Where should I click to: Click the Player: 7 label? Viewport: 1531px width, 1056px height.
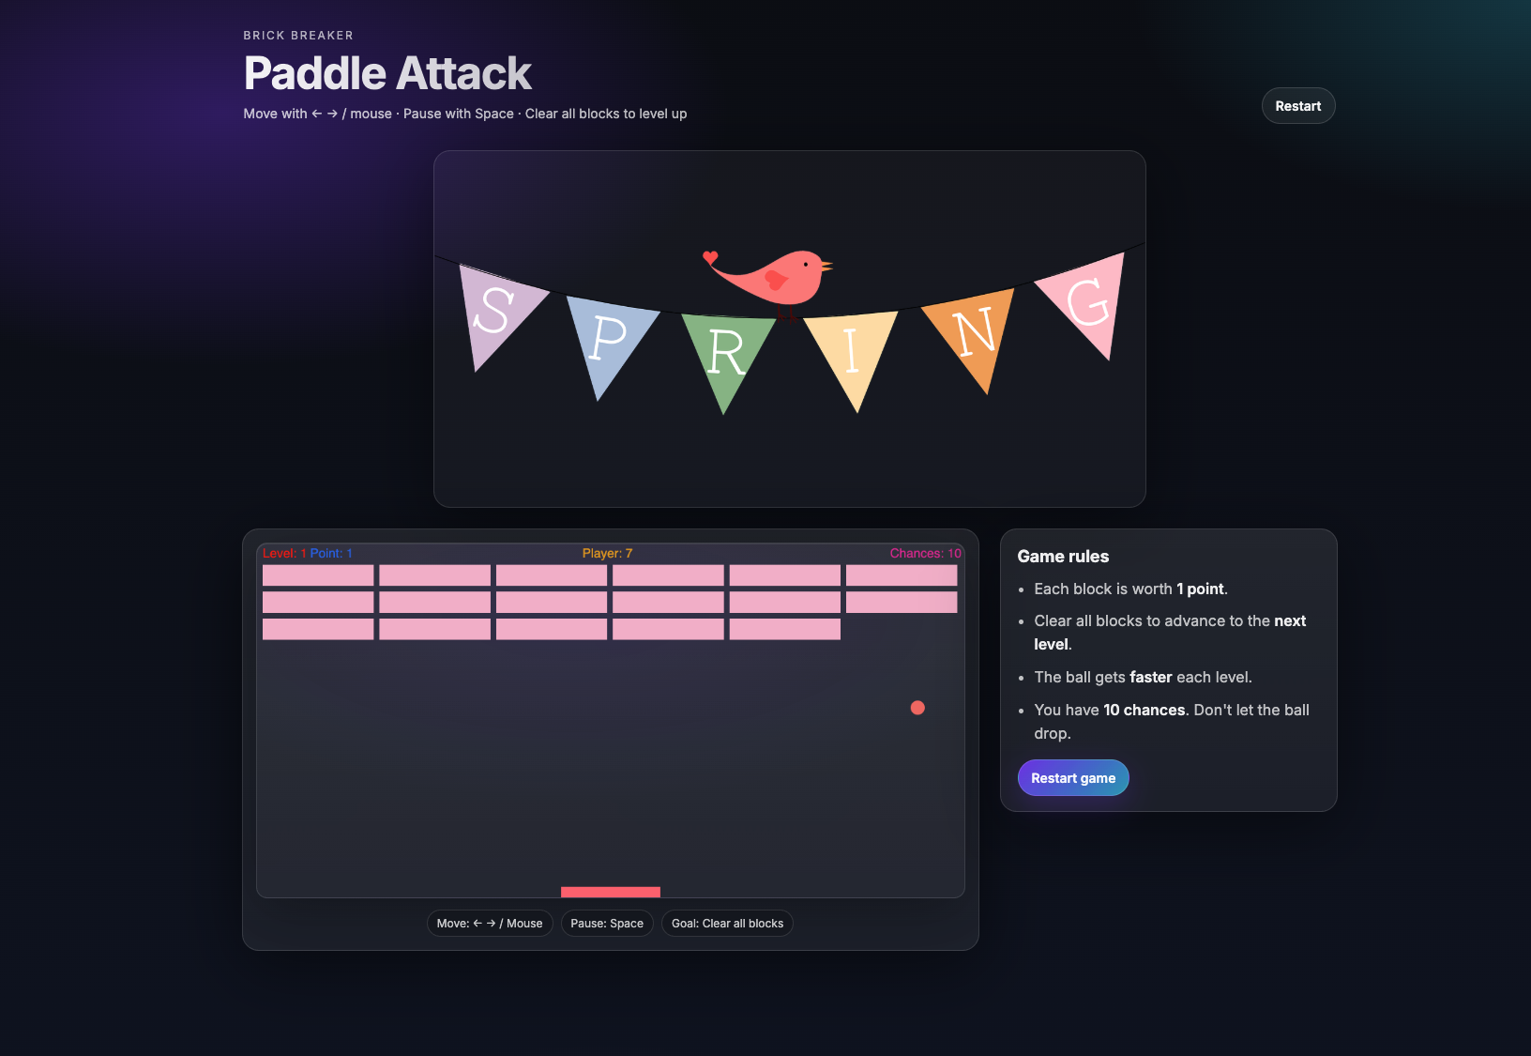pos(607,554)
